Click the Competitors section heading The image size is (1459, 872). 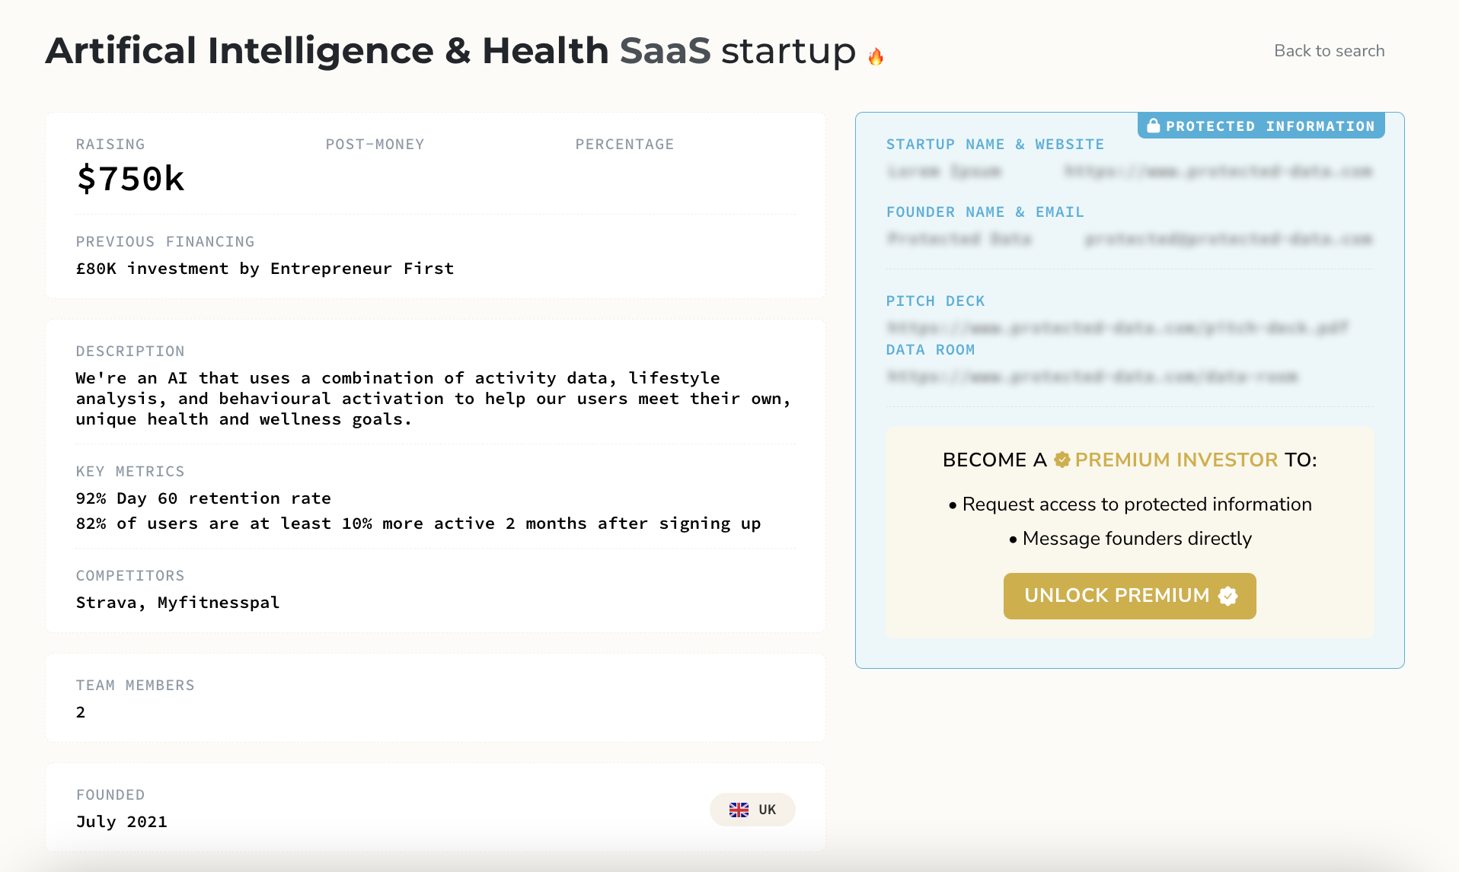click(129, 576)
